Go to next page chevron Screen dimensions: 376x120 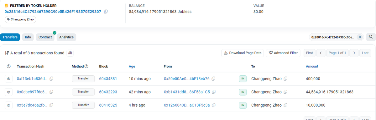(354, 53)
